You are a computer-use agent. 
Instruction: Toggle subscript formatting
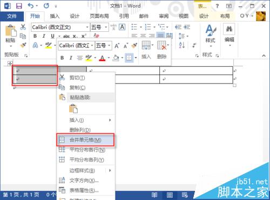(x=75, y=36)
